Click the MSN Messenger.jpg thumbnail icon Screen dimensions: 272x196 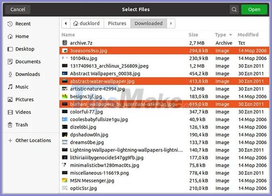(65, 180)
